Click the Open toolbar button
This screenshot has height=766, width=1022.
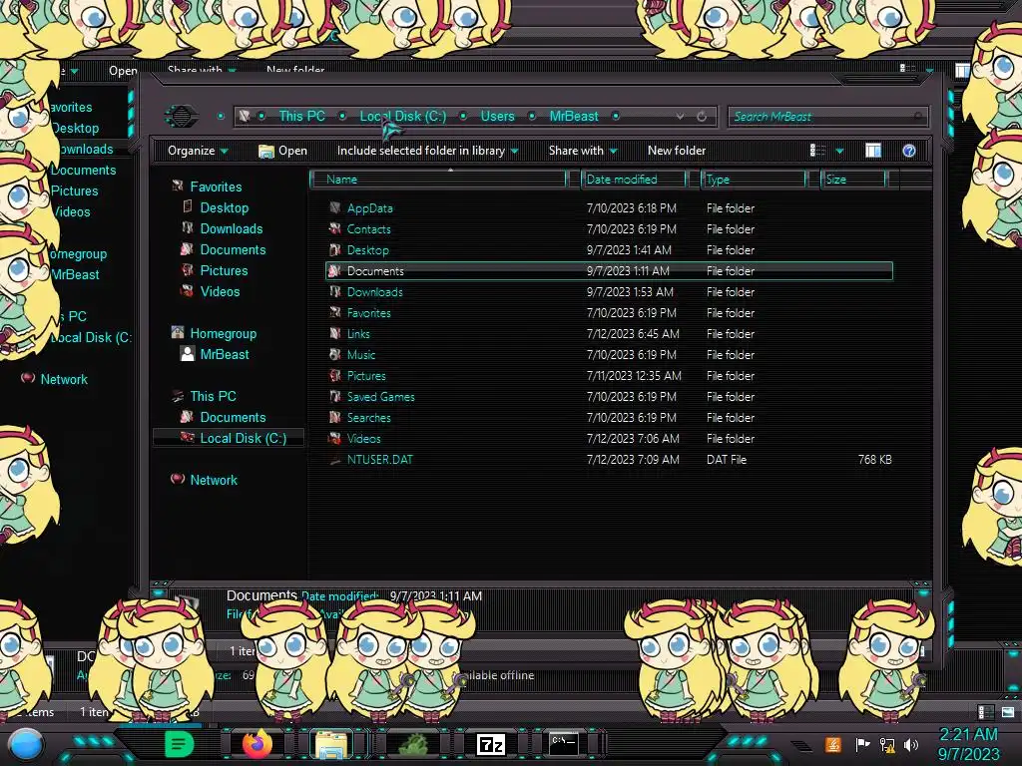pyautogui.click(x=282, y=151)
